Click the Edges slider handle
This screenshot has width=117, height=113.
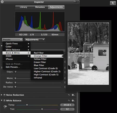click(16, 72)
